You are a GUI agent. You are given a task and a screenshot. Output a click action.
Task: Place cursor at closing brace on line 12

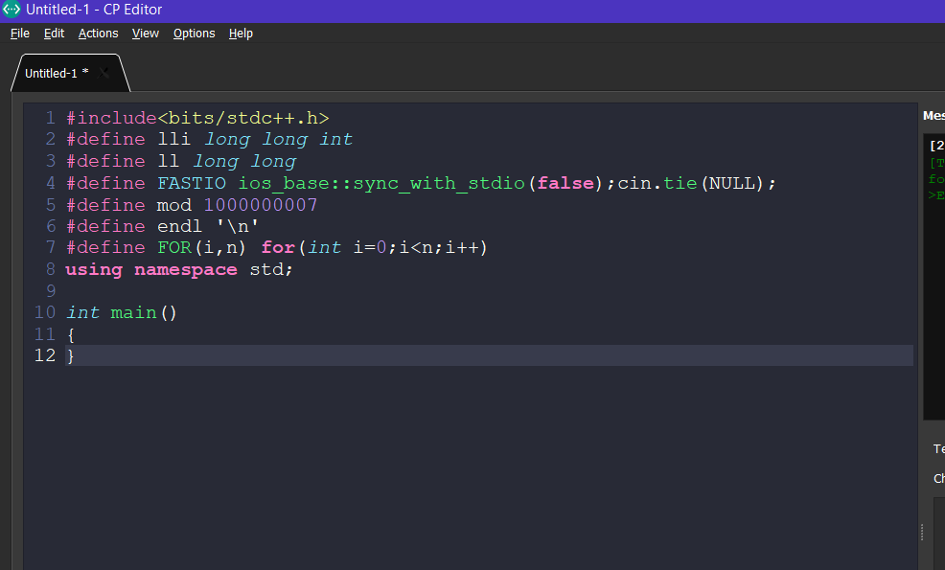(71, 355)
